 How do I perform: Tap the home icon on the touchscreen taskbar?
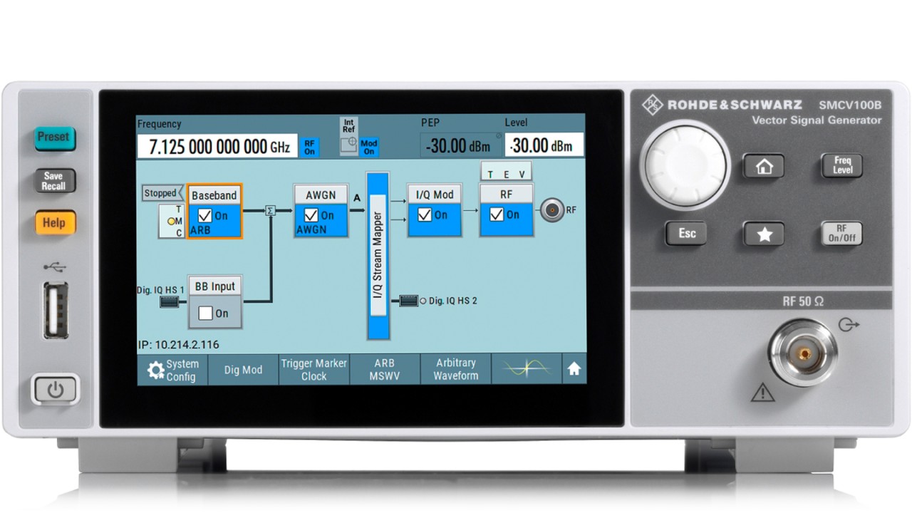point(575,369)
